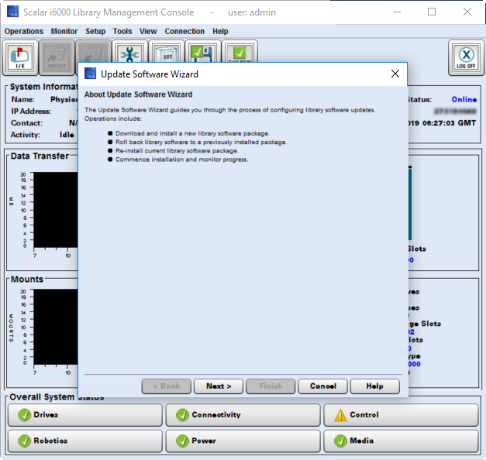Screen dimensions: 486x460
Task: Click the Log Off icon
Action: 466,57
